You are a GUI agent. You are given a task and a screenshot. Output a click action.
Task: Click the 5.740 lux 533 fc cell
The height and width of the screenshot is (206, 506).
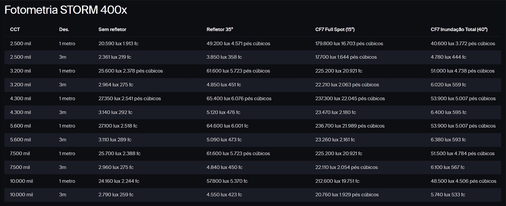[448, 195]
